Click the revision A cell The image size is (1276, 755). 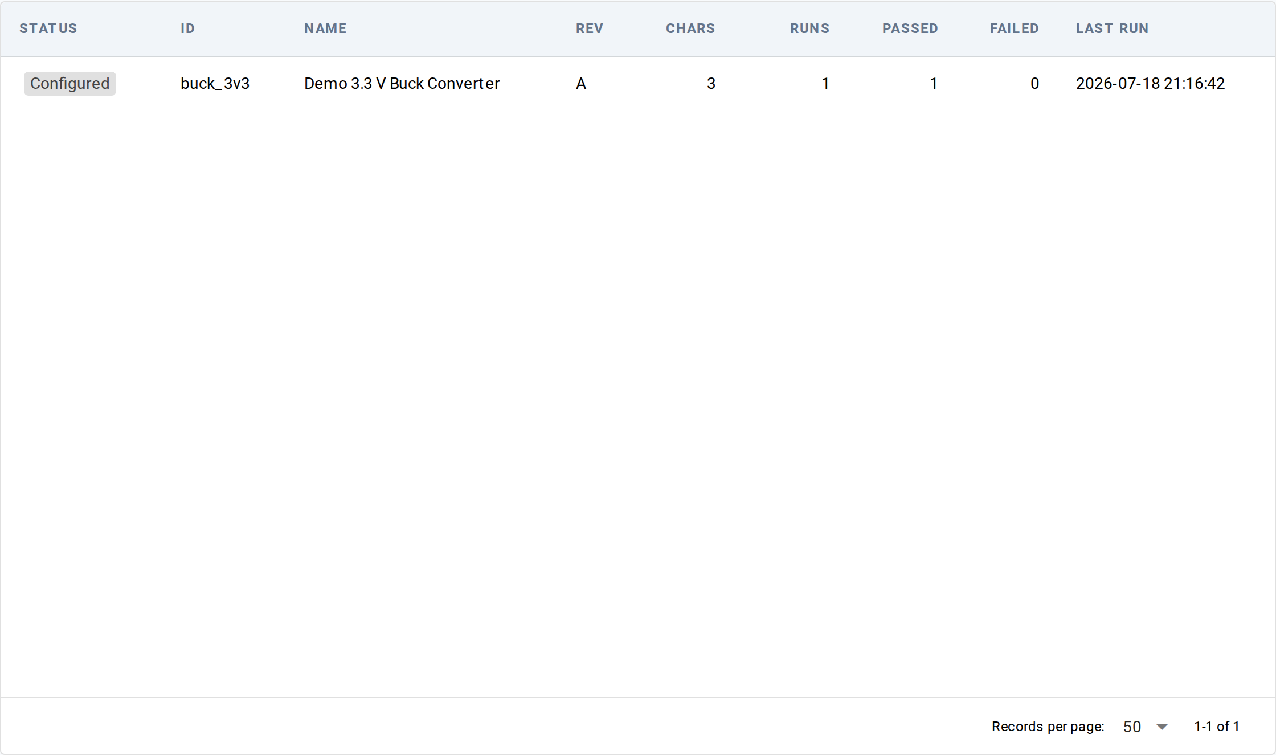click(x=581, y=84)
